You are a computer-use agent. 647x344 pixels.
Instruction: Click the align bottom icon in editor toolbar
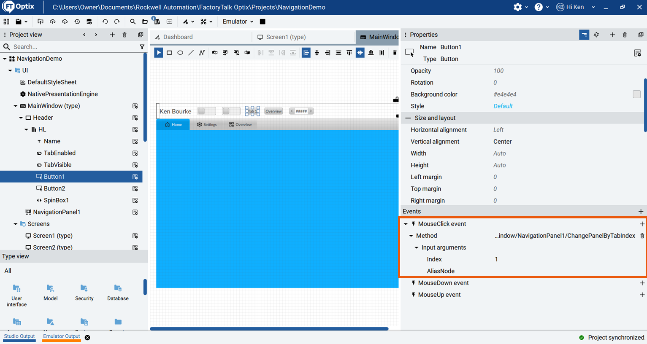pos(371,53)
